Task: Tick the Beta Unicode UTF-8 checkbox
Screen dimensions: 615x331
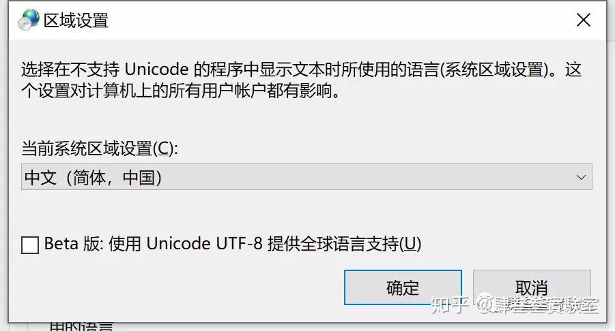Action: (x=30, y=245)
